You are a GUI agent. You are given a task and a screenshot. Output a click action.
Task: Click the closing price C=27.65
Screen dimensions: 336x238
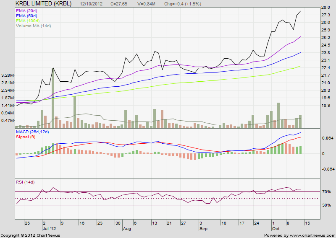119,4
